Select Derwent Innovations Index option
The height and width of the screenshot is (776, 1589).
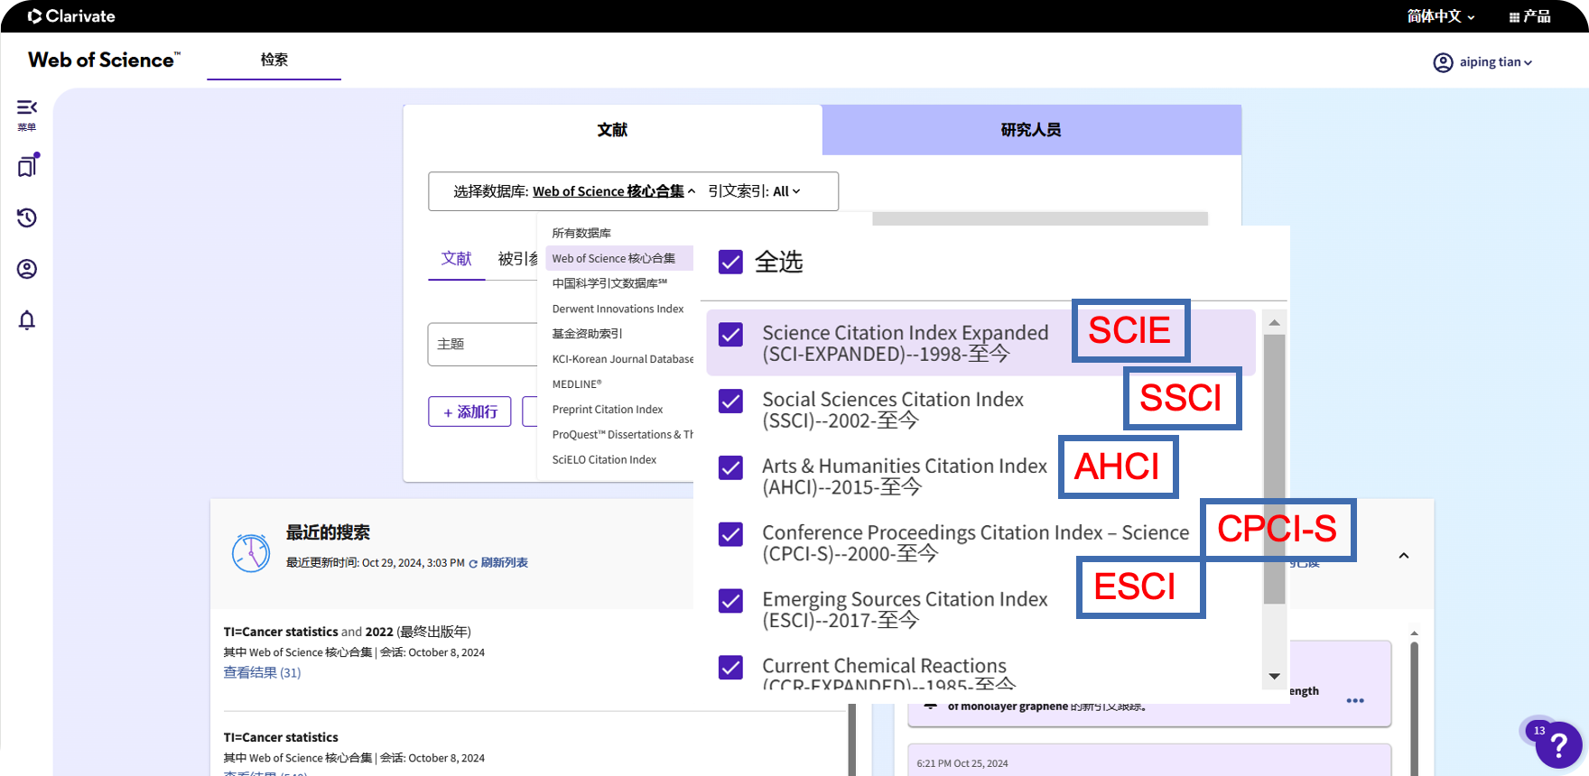point(619,309)
